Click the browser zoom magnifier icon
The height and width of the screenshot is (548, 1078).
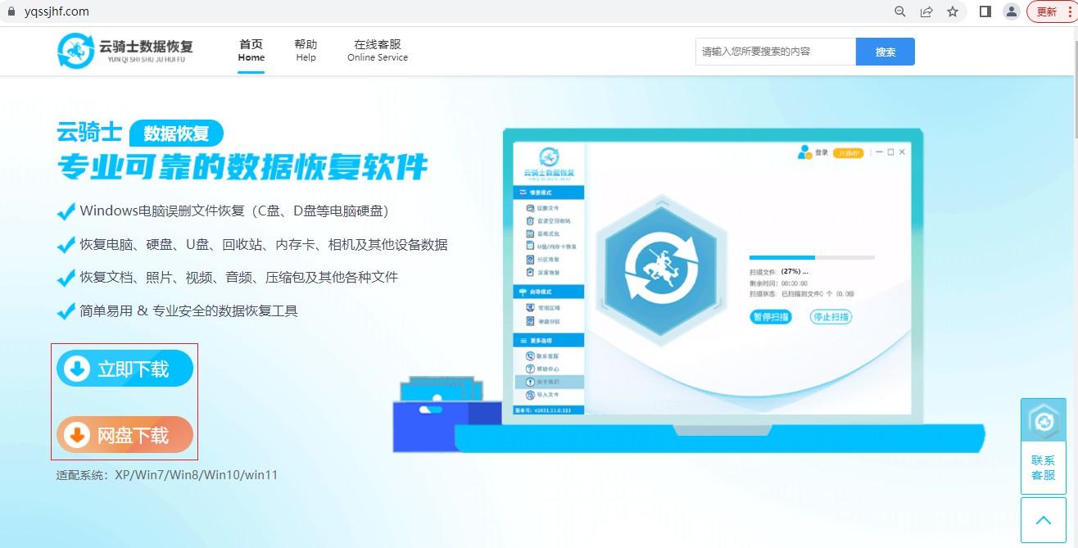pyautogui.click(x=900, y=11)
